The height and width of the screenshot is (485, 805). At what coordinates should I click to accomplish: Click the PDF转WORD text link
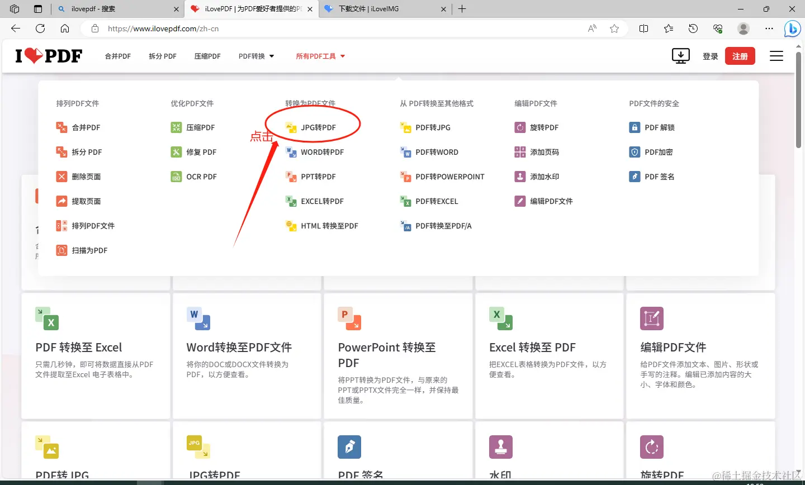point(437,152)
